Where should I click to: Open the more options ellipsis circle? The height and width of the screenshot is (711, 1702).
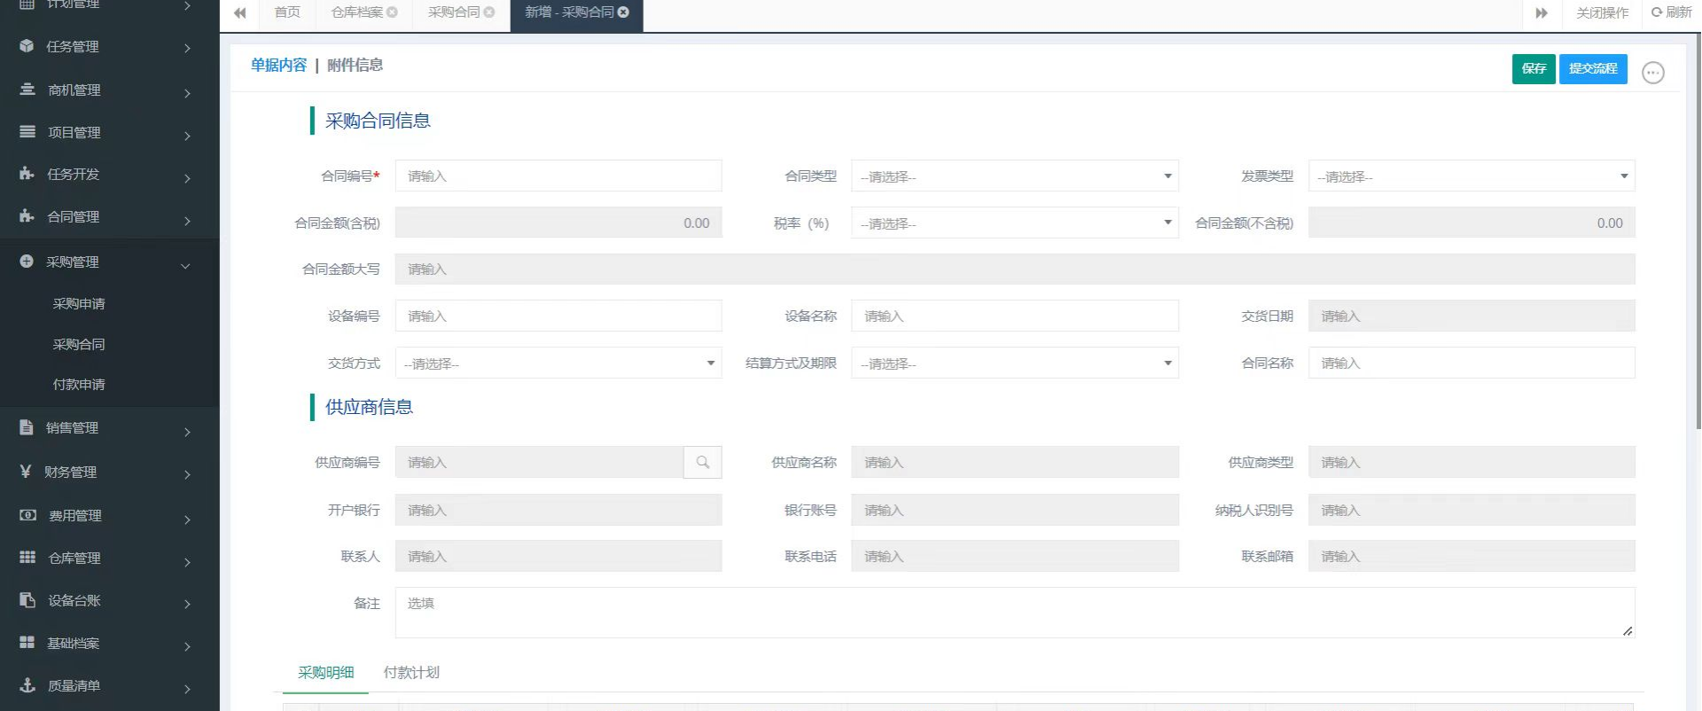point(1653,73)
